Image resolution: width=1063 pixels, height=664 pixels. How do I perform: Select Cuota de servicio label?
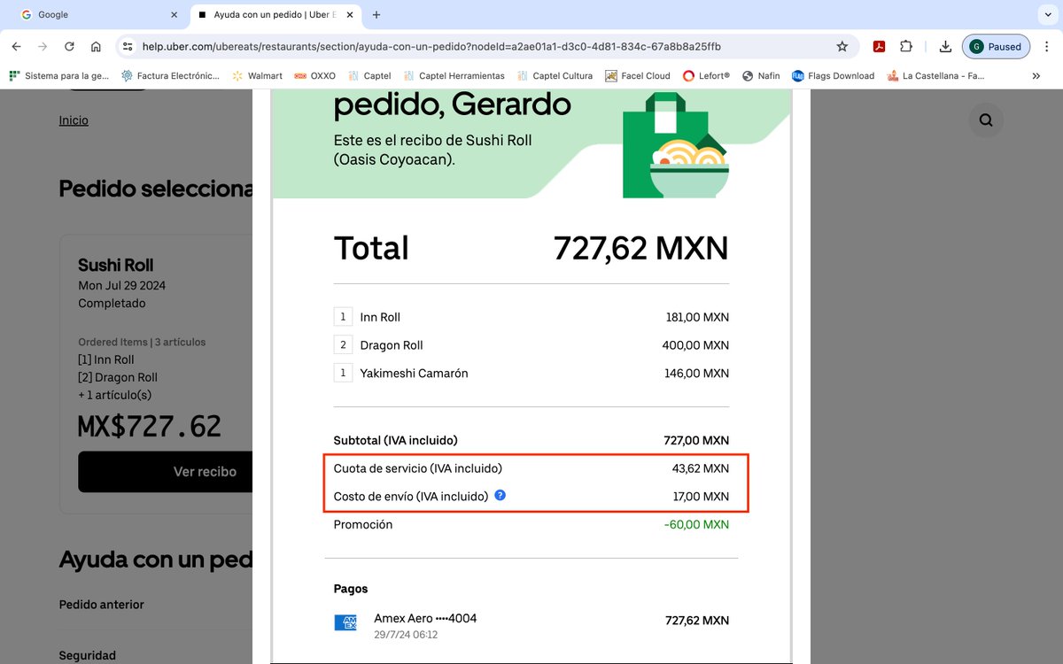pos(418,468)
